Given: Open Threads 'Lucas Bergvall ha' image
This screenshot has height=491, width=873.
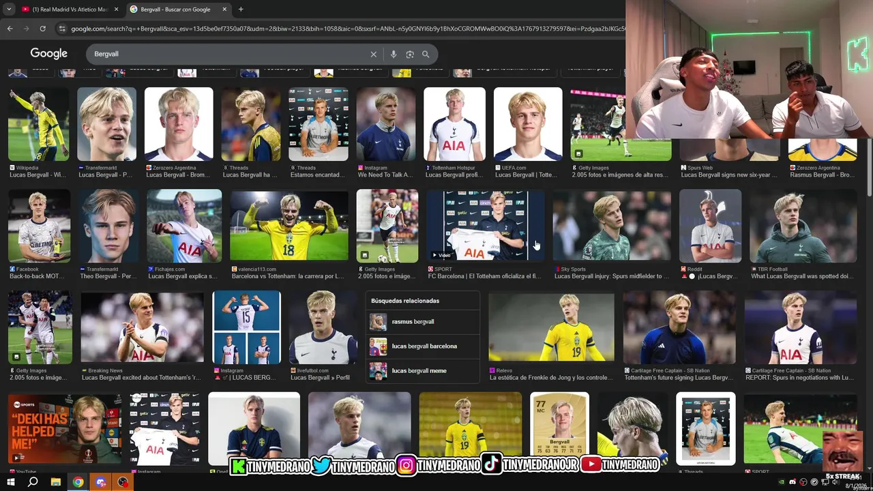Looking at the screenshot, I should (250, 124).
